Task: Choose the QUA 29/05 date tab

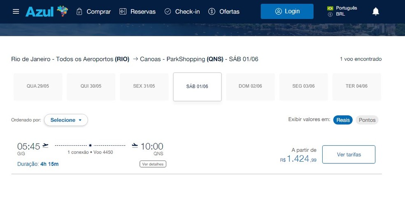Action: click(x=37, y=86)
